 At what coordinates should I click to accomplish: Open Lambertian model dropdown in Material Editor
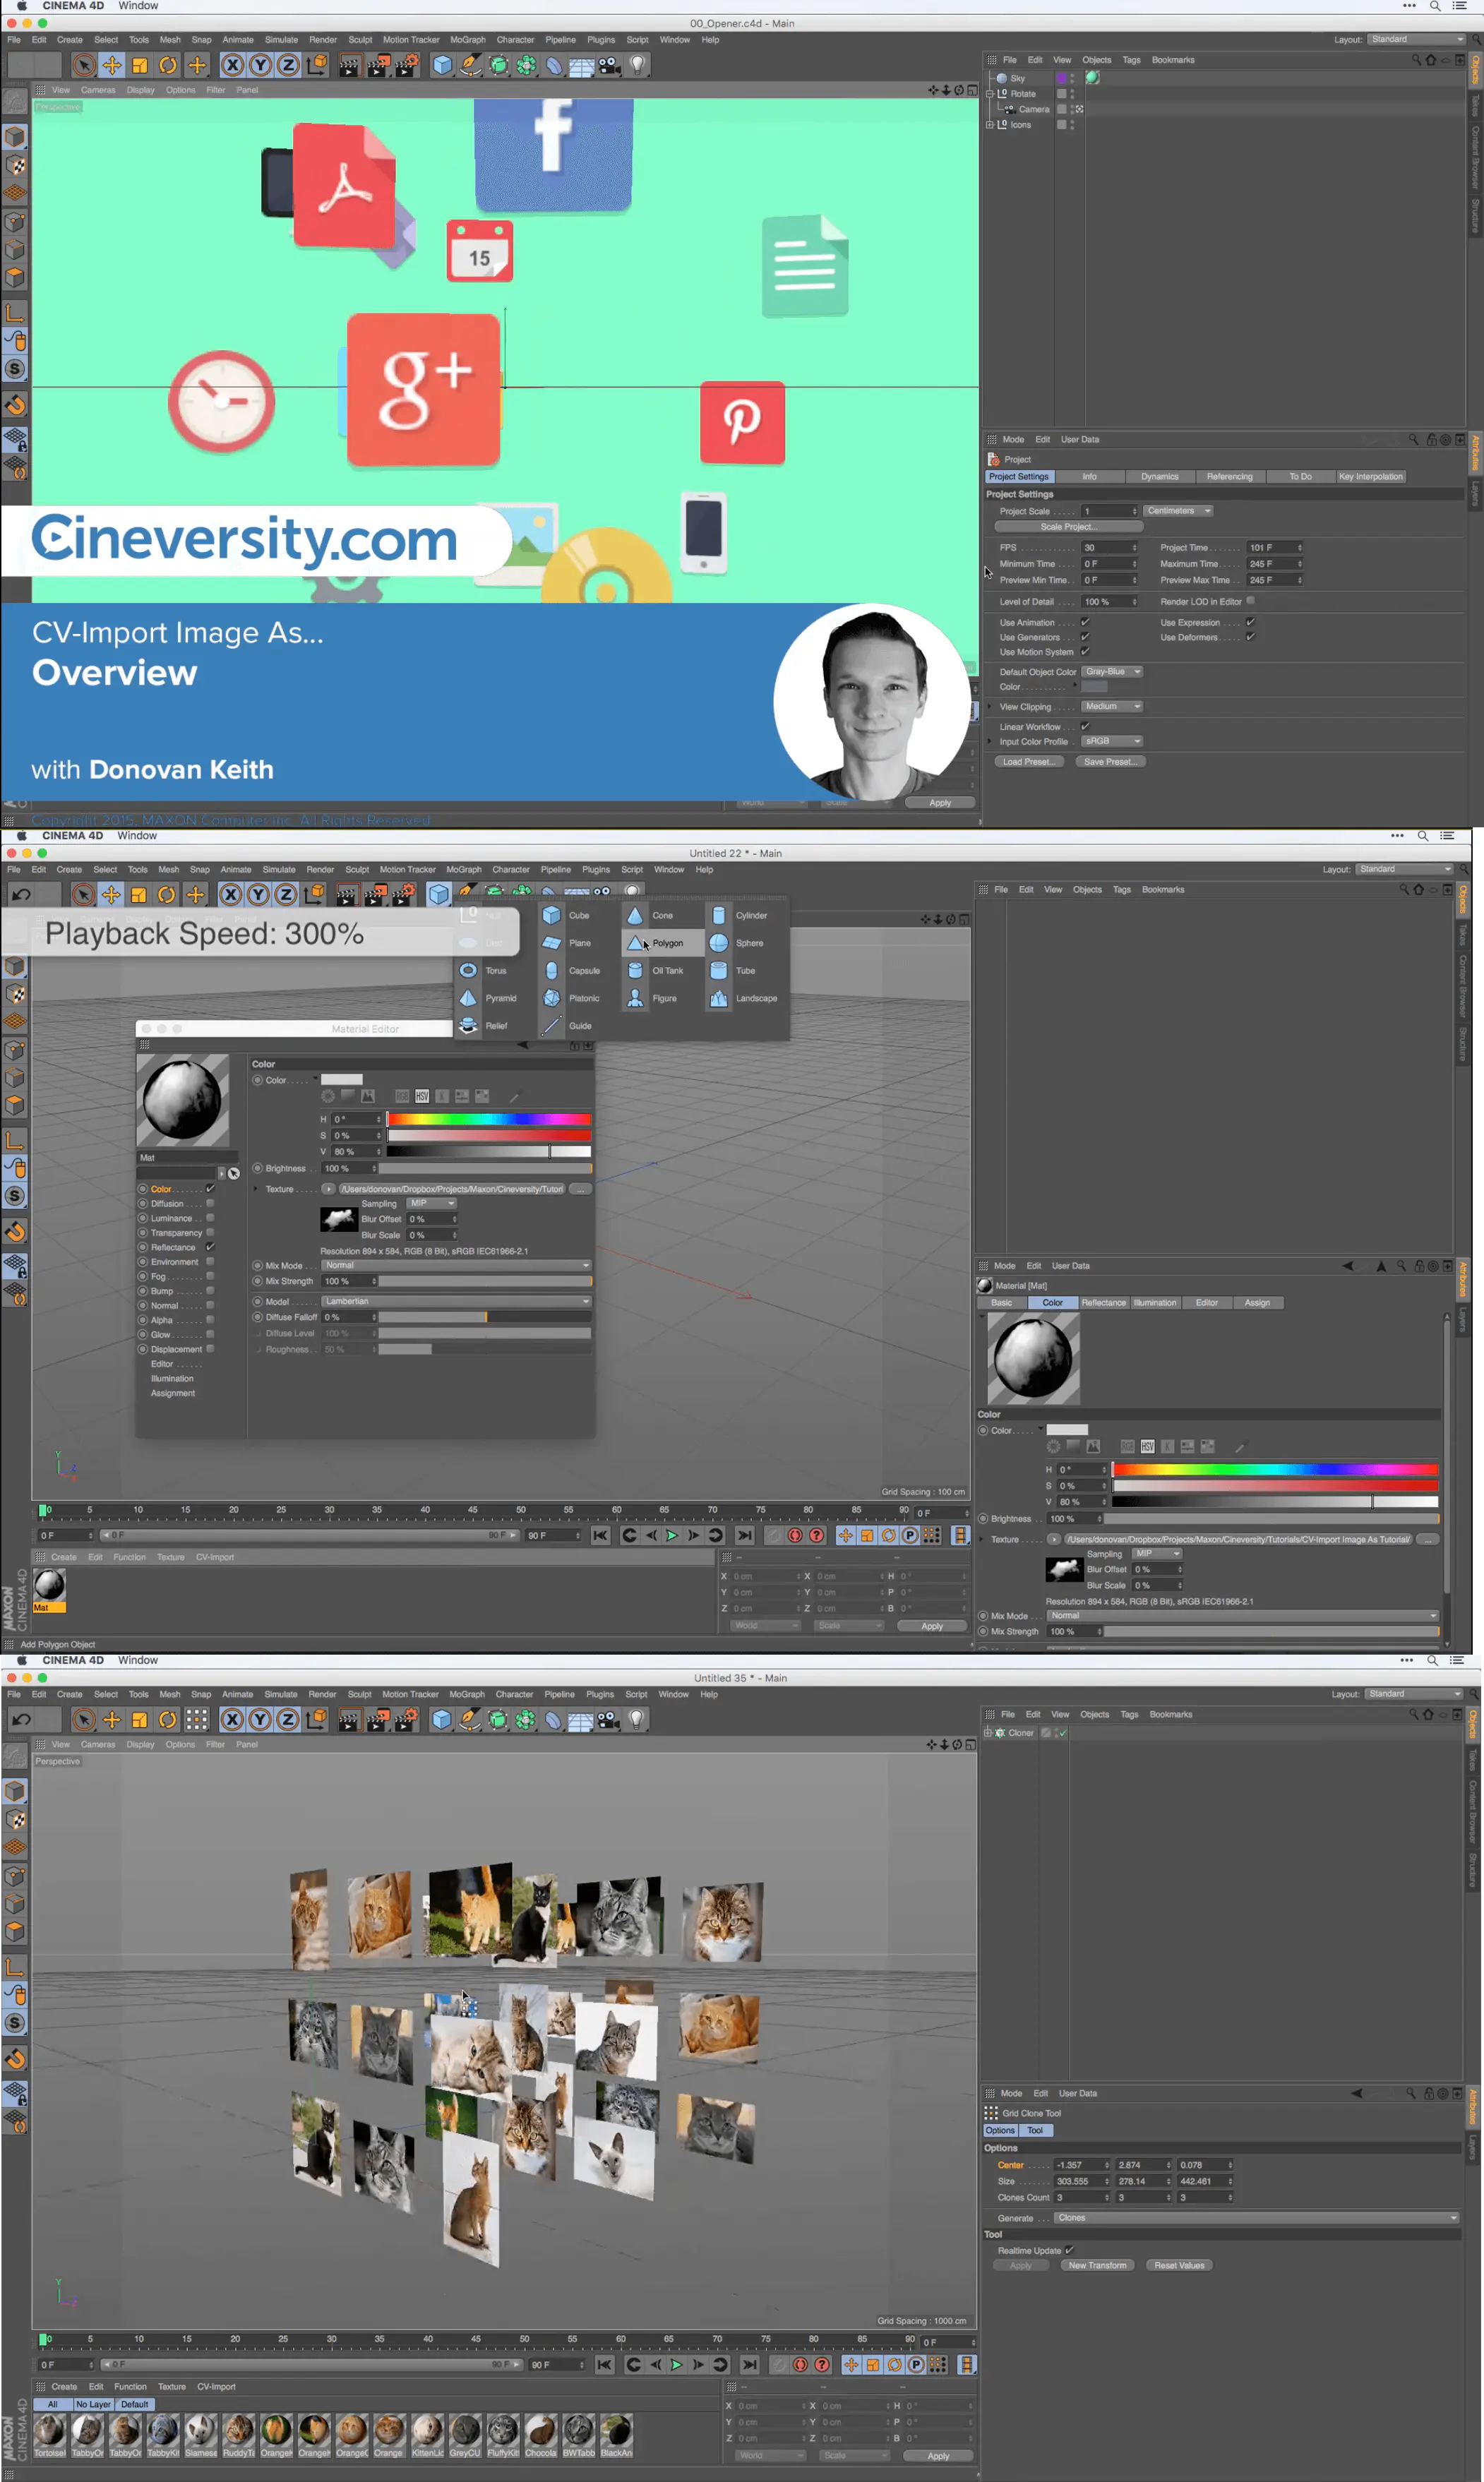point(456,1302)
